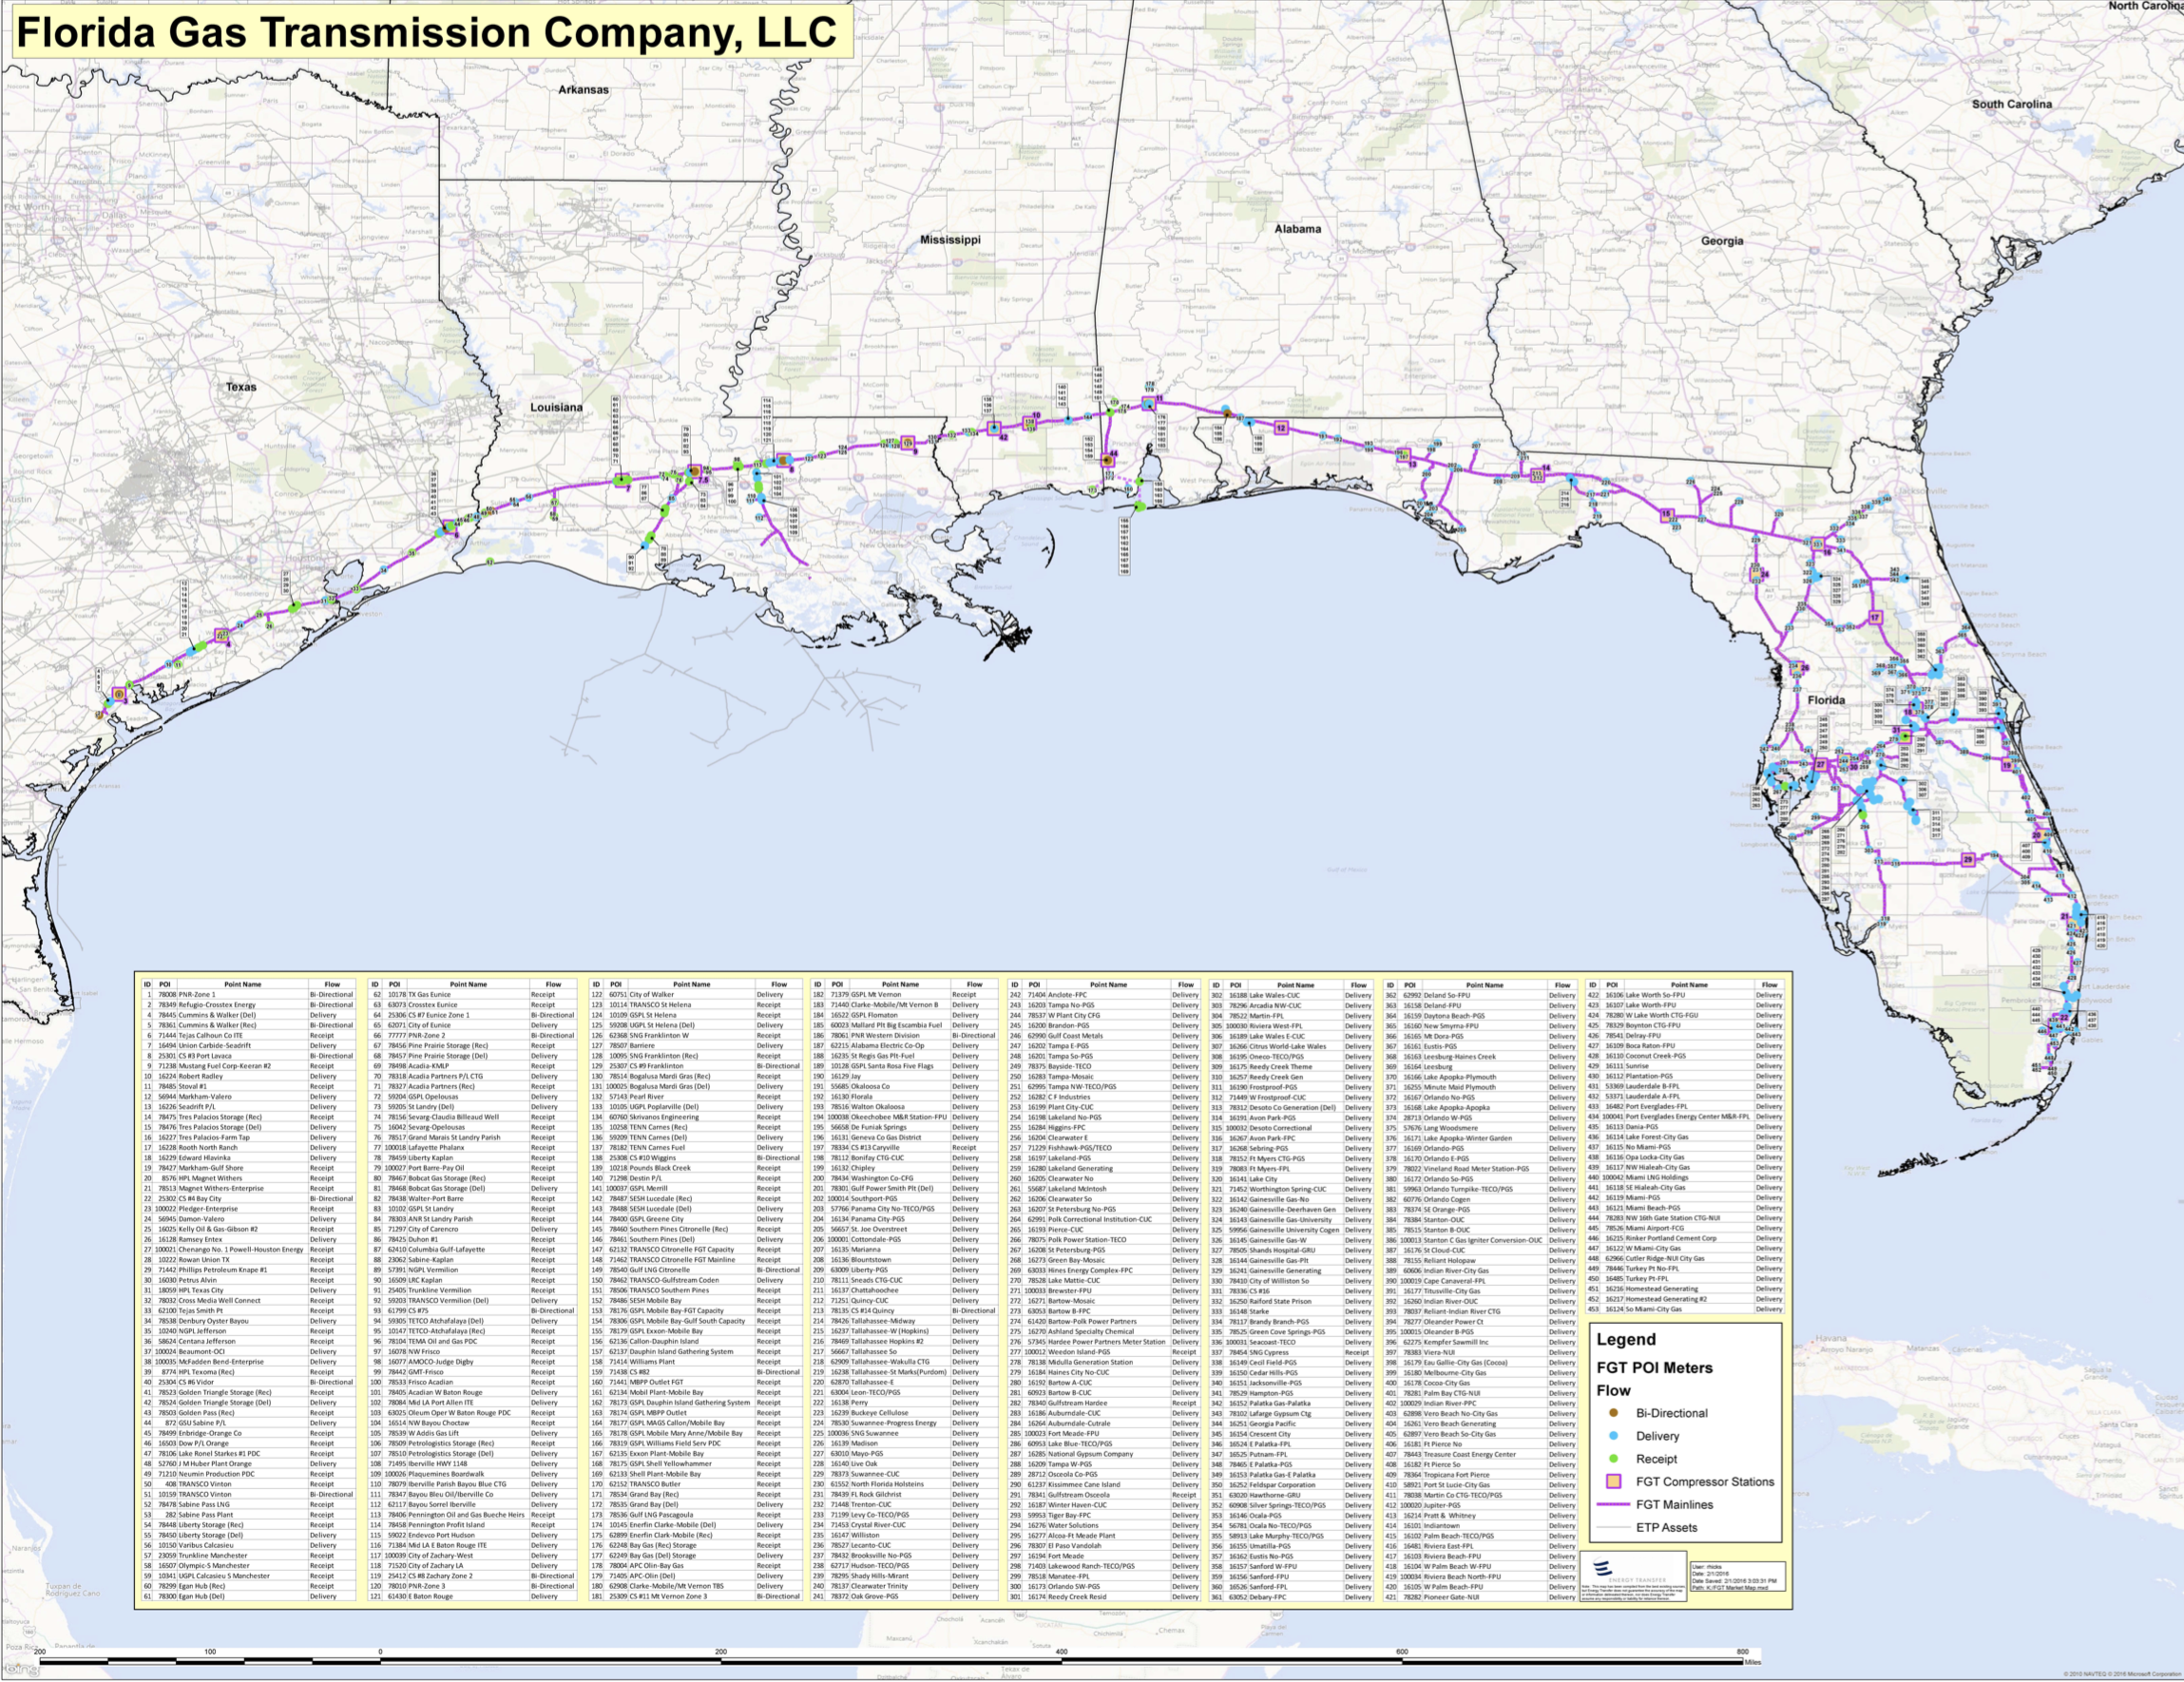Click the Louisiana state label
Screen dimensions: 2184x1682
[x=556, y=407]
